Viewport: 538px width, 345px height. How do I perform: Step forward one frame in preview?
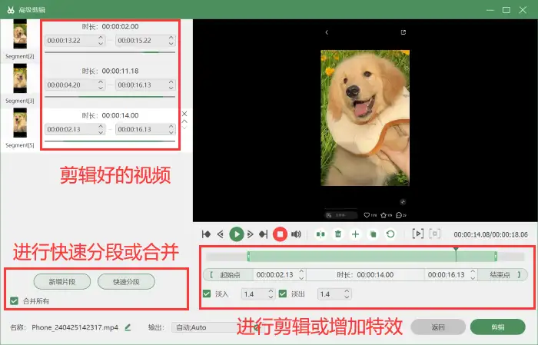click(250, 234)
